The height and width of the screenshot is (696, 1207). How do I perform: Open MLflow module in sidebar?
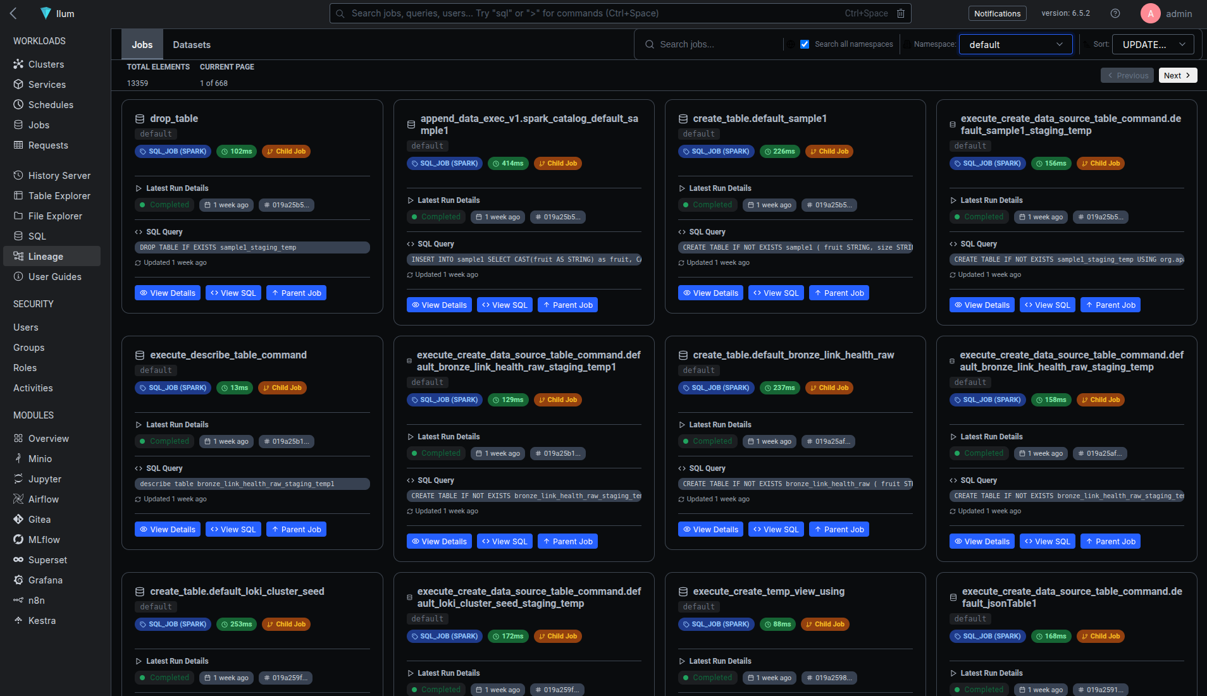pos(44,540)
